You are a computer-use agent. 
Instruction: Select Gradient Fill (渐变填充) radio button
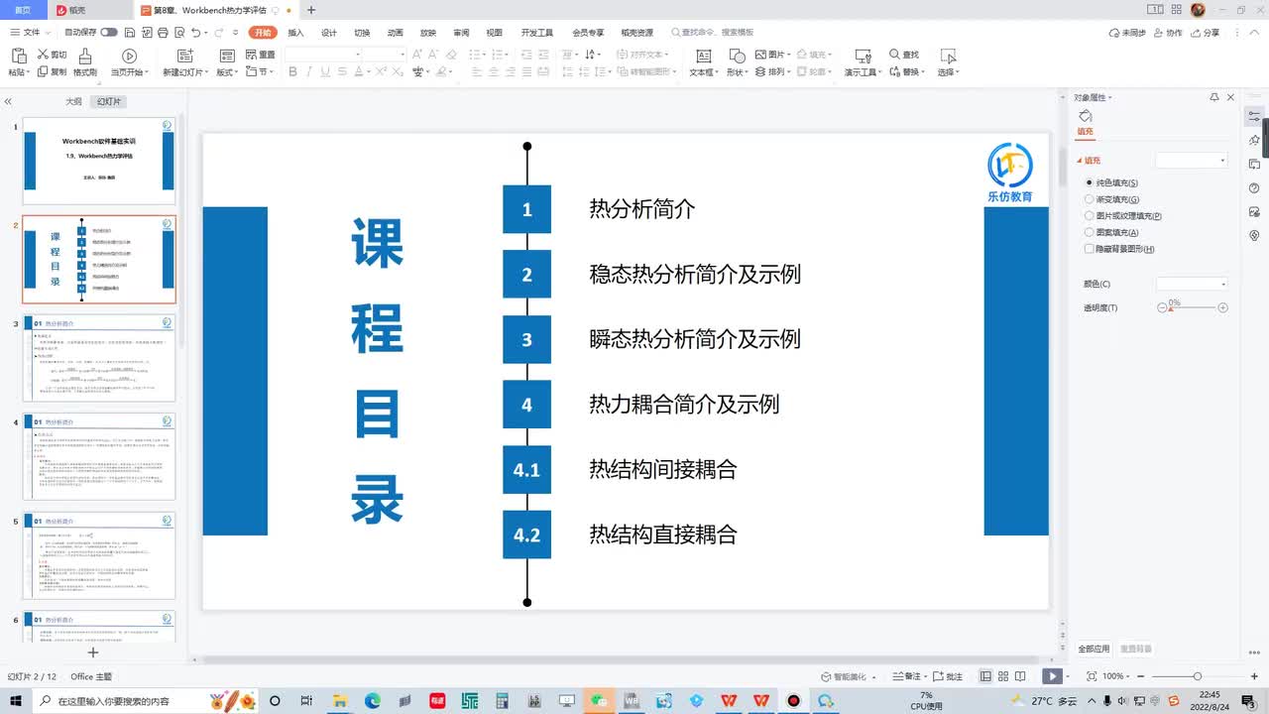click(x=1090, y=199)
